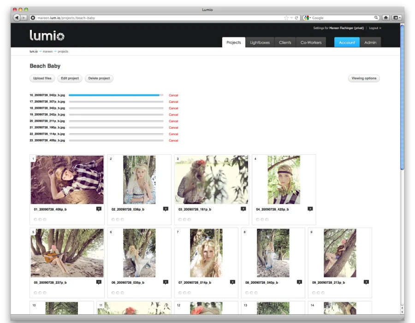Select second rating circle under image 02_20090728_036p_b
The image size is (415, 323).
[118, 219]
